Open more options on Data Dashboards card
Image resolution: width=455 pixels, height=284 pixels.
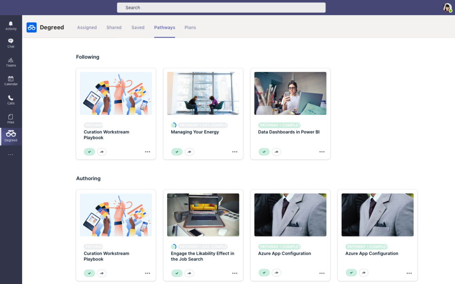pos(322,152)
